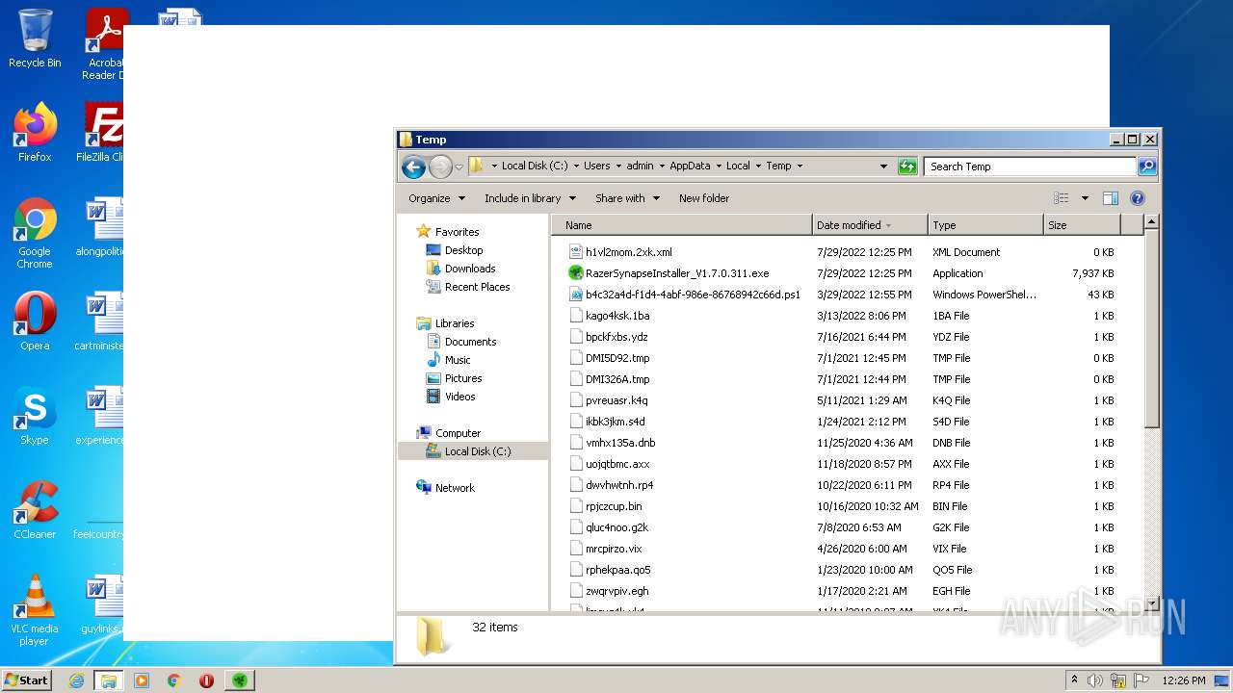
Task: Click AppData in the address breadcrumb
Action: click(x=690, y=166)
